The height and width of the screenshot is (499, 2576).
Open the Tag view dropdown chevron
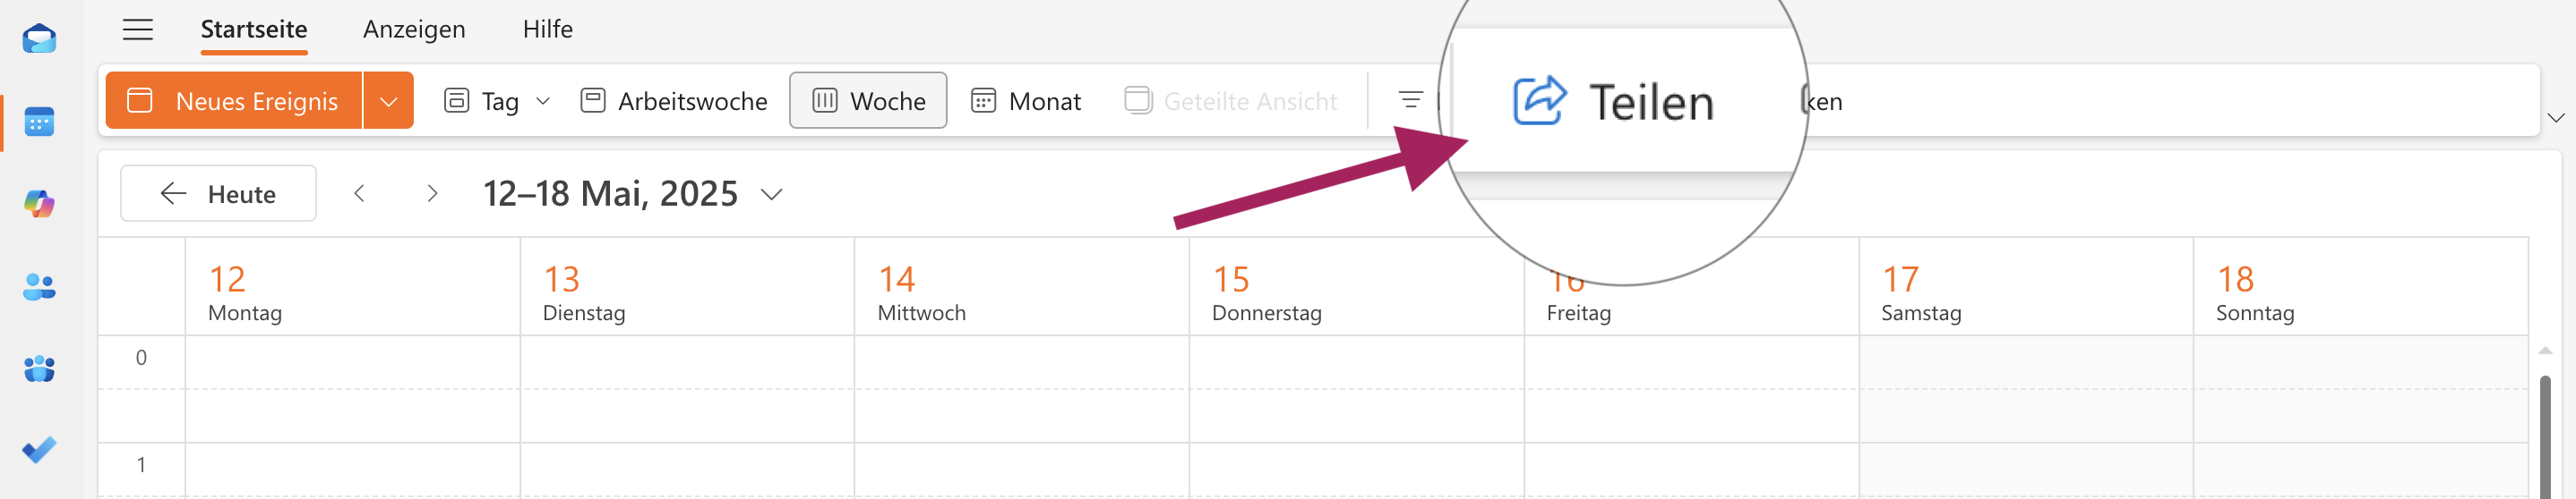click(543, 101)
